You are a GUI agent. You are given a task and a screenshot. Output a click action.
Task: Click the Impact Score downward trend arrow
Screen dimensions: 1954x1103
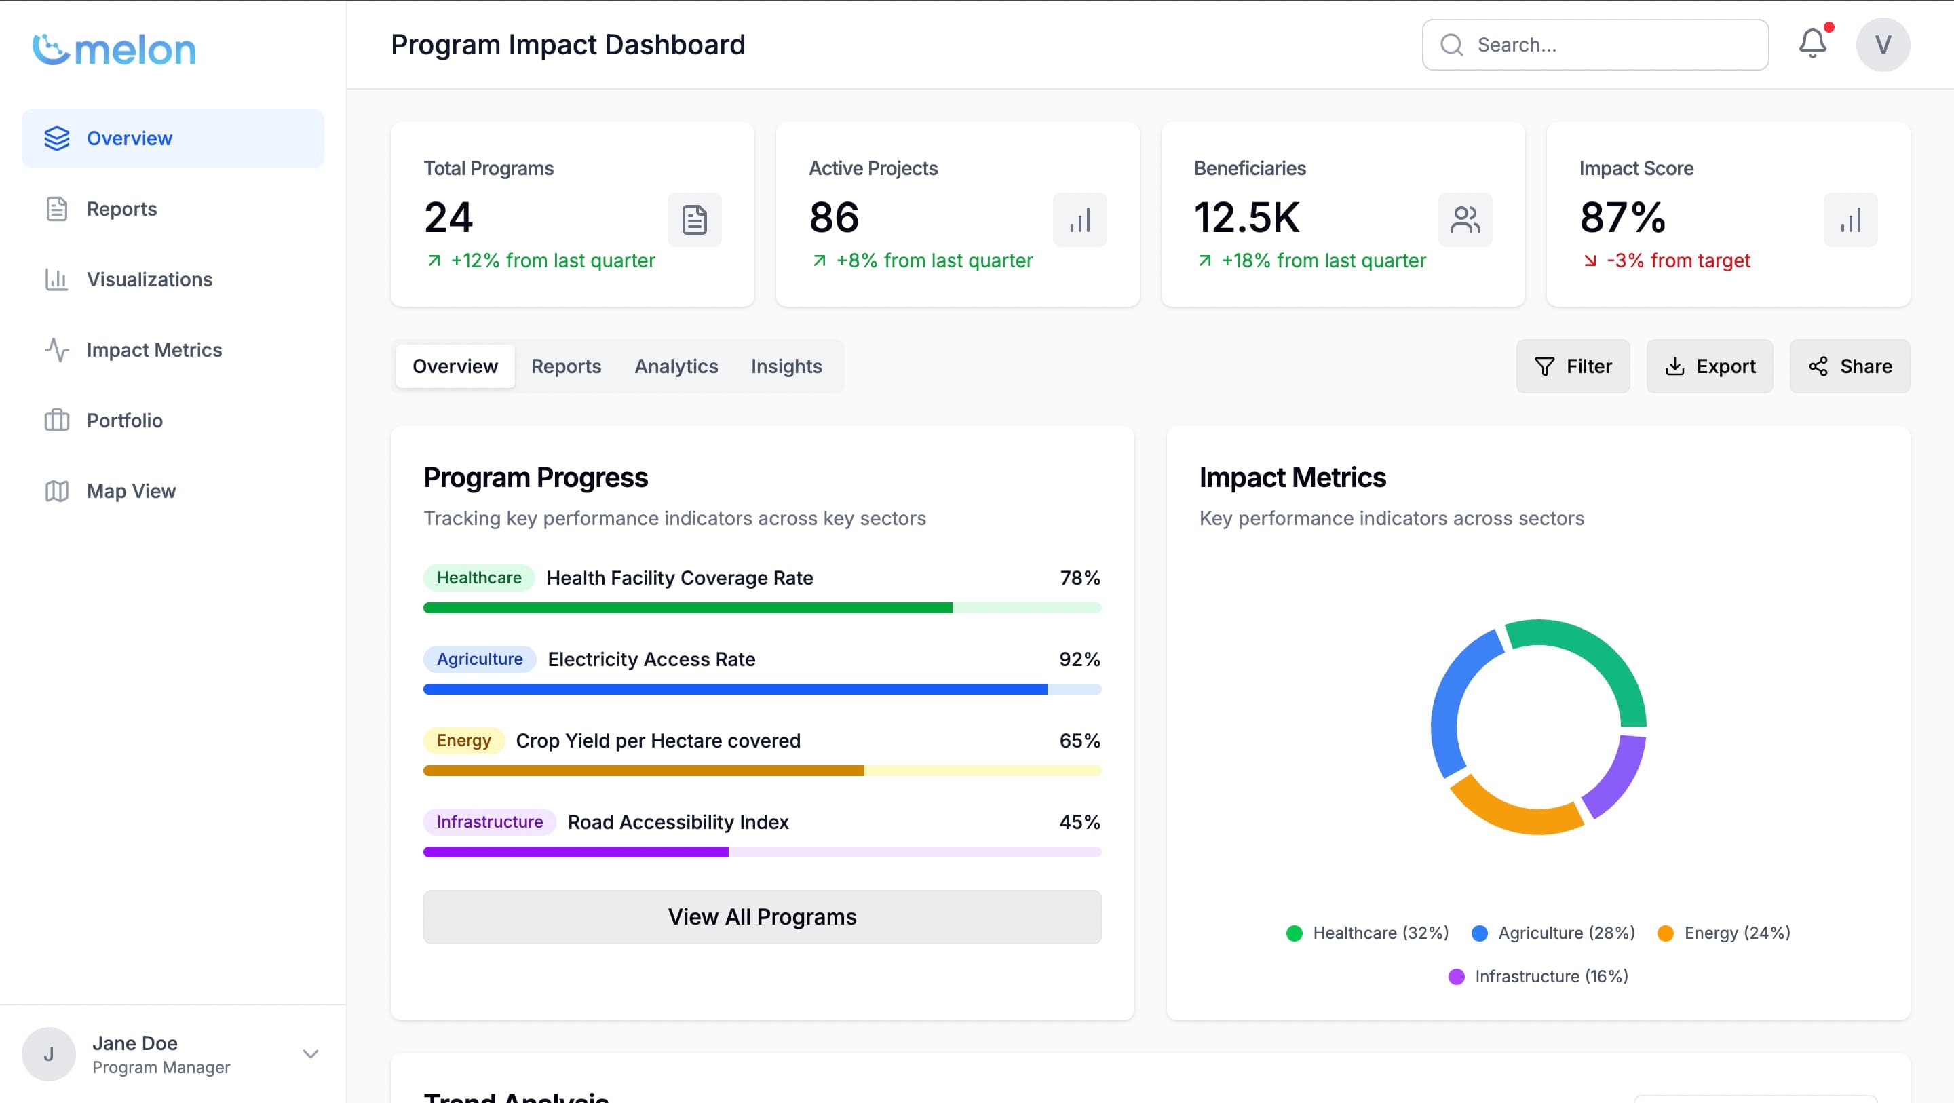(1590, 261)
